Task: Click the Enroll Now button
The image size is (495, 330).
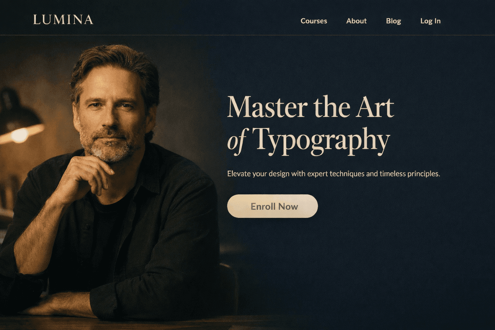Action: [x=272, y=206]
